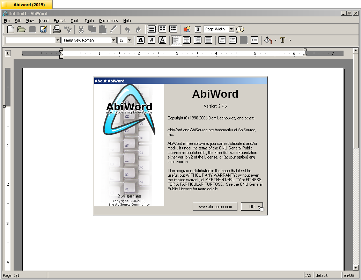Click the vertical scrollbar thumb
Image resolution: width=361 pixels, height=280 pixels.
(x=356, y=101)
